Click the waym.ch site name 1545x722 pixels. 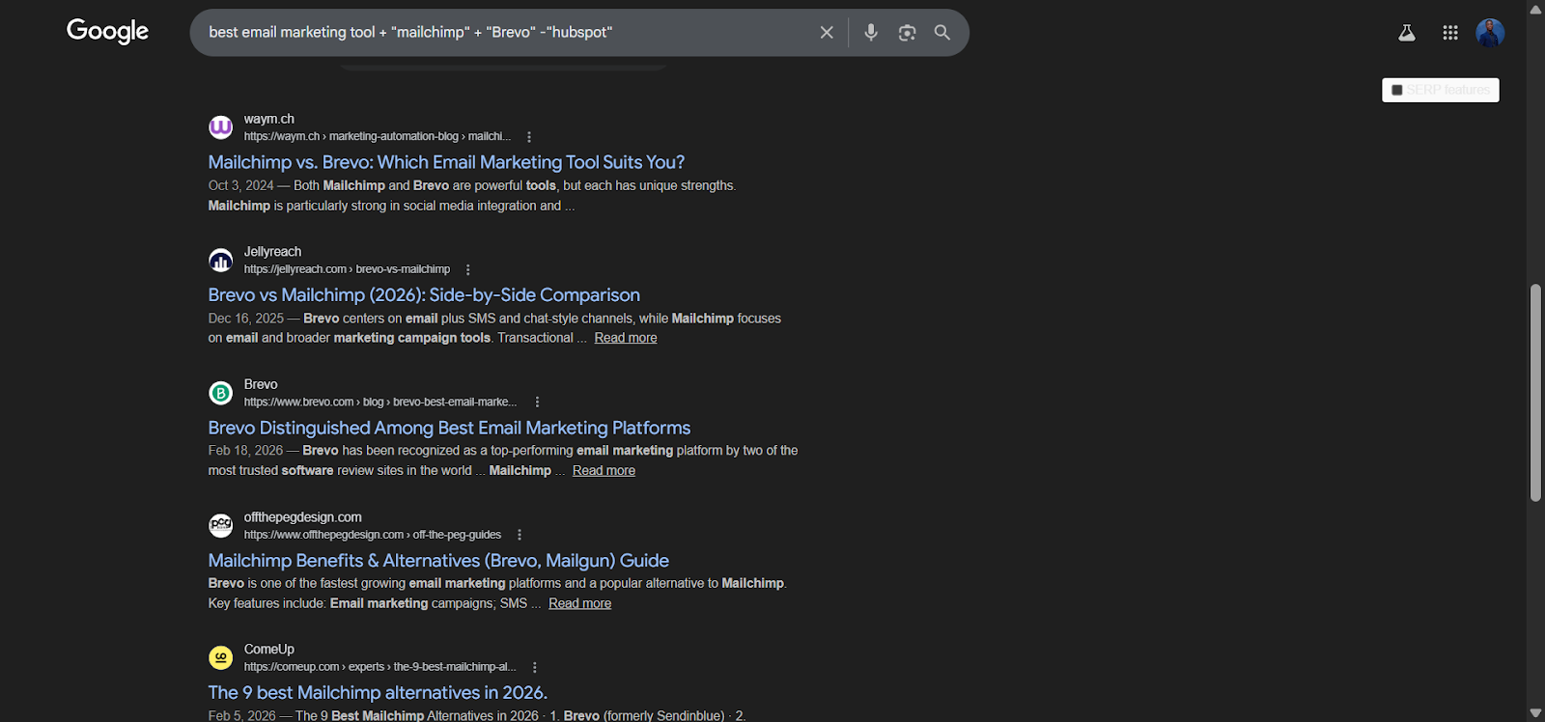(269, 119)
